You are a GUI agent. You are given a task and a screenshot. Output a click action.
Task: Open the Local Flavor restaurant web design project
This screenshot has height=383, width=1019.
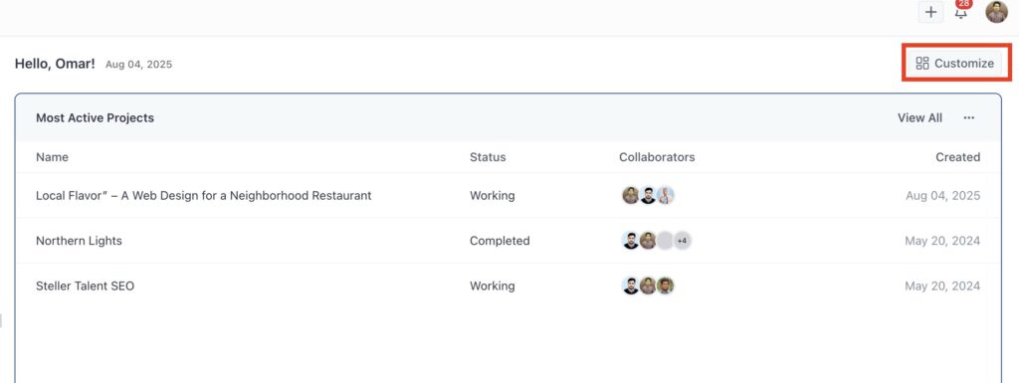point(203,195)
